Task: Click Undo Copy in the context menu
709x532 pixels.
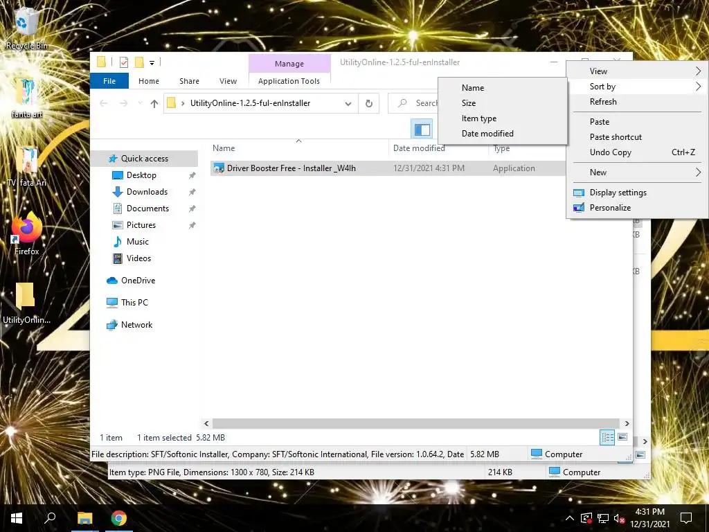Action: tap(637, 152)
